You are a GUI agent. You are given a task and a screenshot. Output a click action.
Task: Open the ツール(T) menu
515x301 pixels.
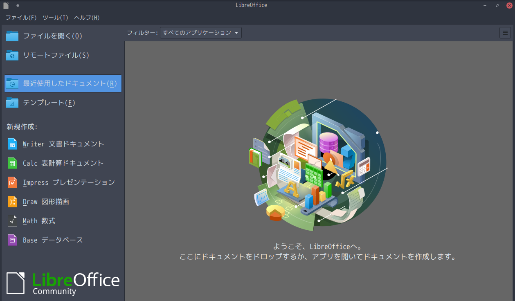56,18
